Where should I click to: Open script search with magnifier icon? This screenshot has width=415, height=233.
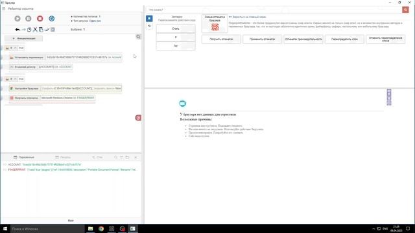tap(138, 37)
